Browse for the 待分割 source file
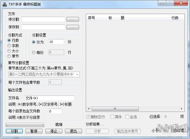 coord(73,19)
